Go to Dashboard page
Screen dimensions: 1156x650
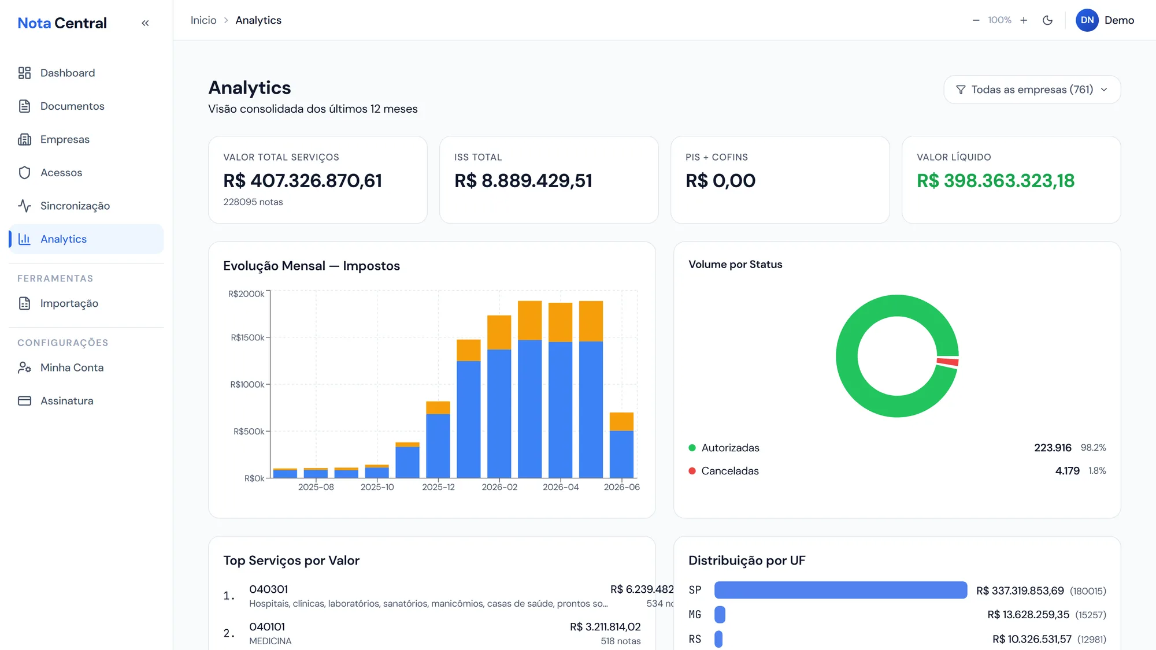coord(86,73)
